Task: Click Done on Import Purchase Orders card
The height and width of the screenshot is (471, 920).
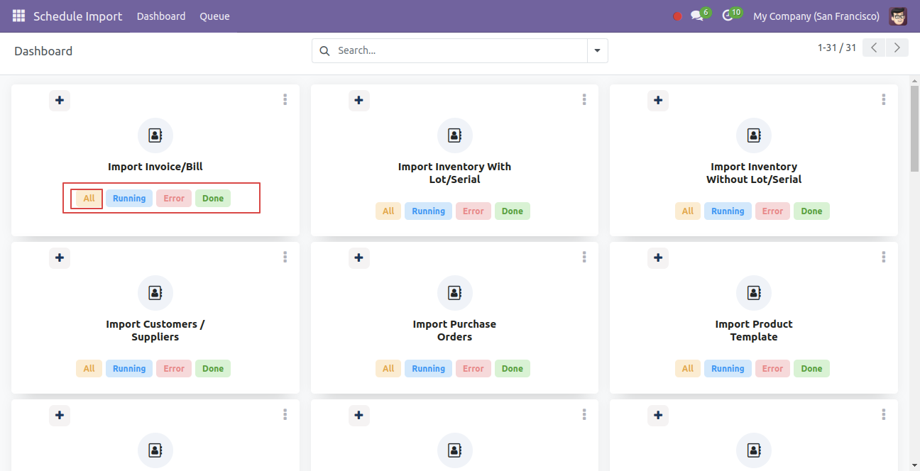Action: coord(513,369)
